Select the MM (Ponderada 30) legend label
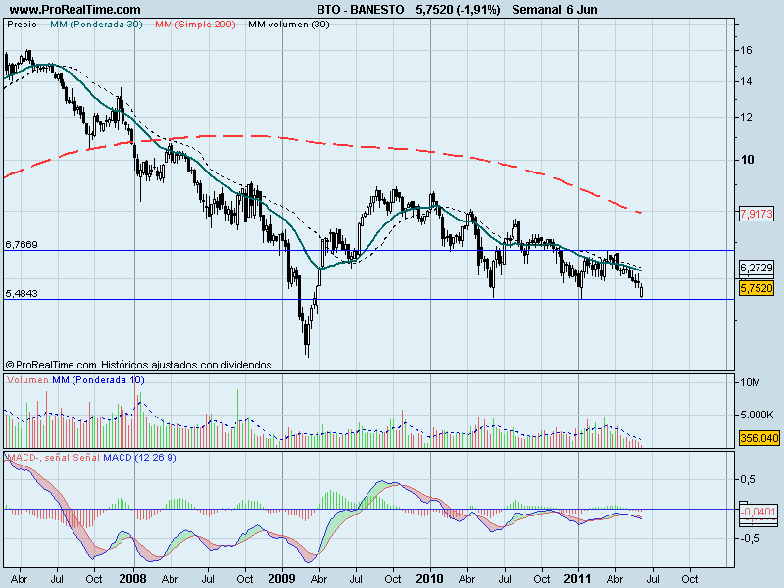Viewport: 784px width, 588px height. point(96,24)
